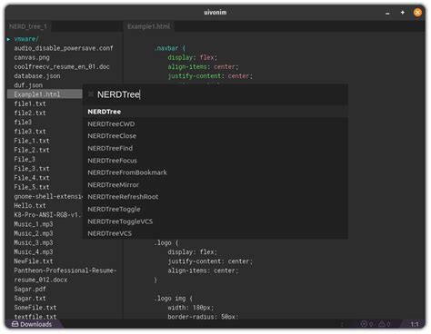This screenshot has height=334, width=431.
Task: Click the 'display: flex;' line under .navbar
Action: tap(193, 57)
